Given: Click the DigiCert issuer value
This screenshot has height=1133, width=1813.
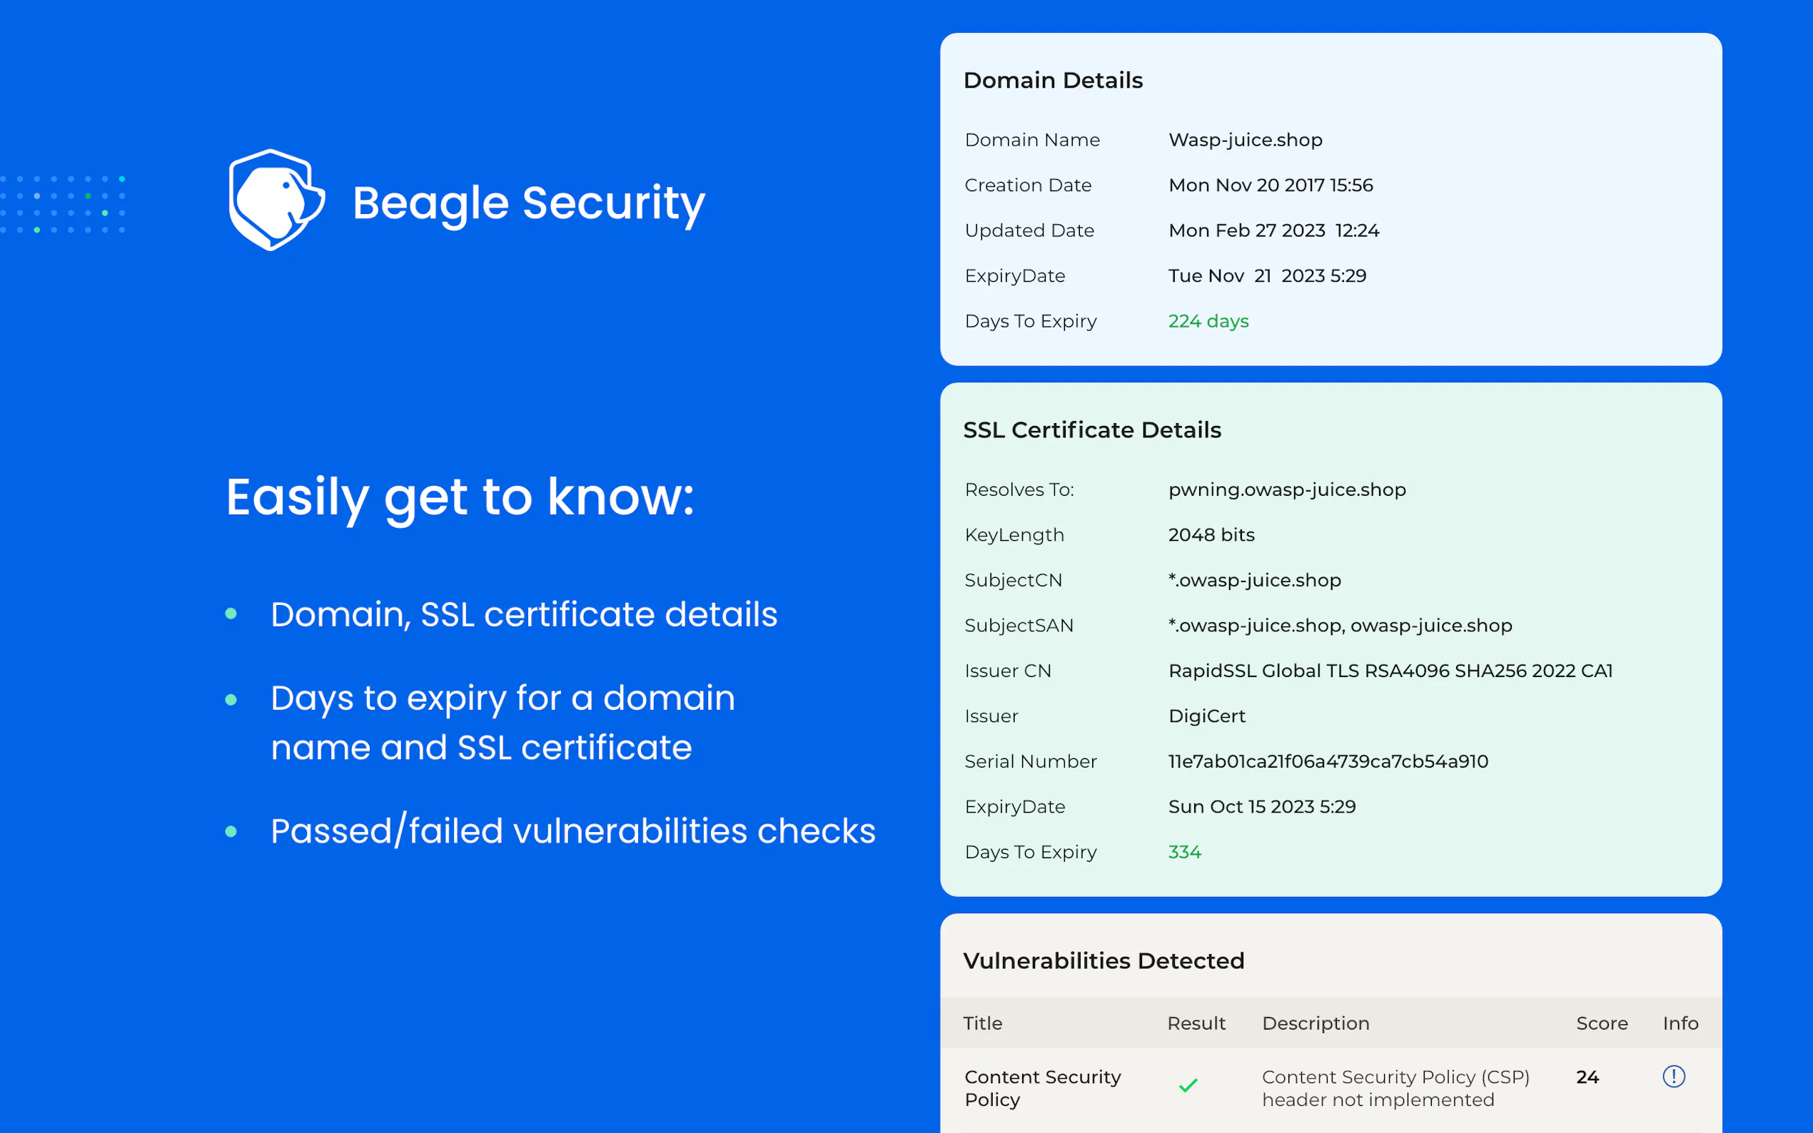Looking at the screenshot, I should click(x=1207, y=716).
